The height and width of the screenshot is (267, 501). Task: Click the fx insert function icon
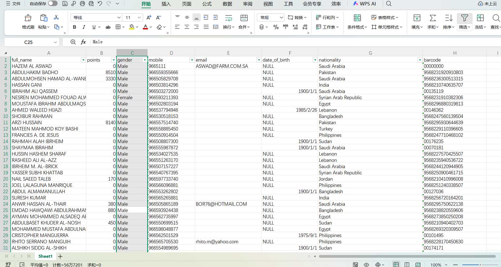83,42
